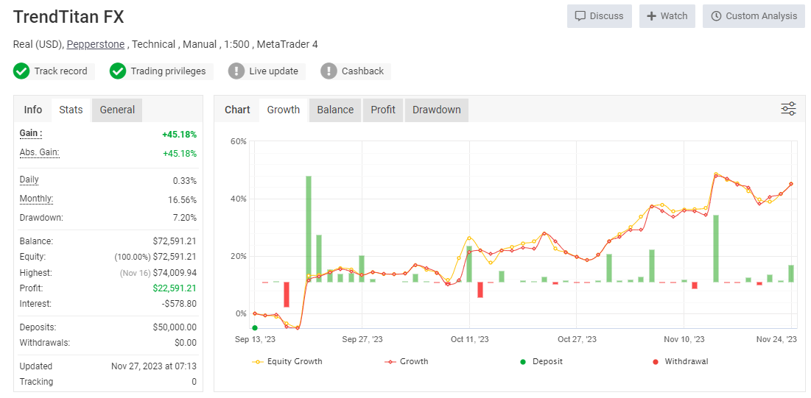
Task: Click the Daily label
Action: pos(29,180)
